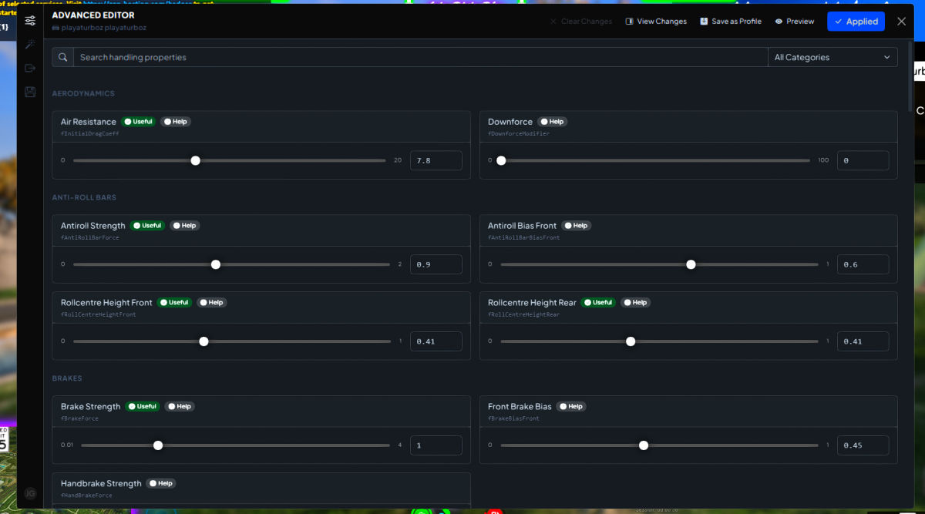Image resolution: width=925 pixels, height=514 pixels.
Task: Click the Rollcentre Height Front slider handle
Action: (x=203, y=341)
